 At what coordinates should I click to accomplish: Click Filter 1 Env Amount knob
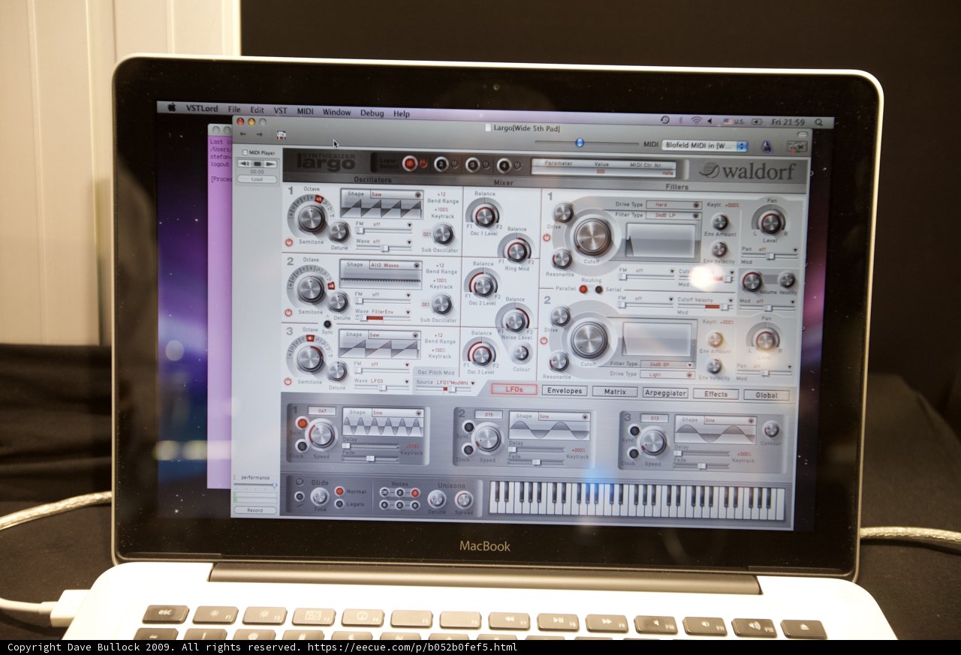click(720, 221)
